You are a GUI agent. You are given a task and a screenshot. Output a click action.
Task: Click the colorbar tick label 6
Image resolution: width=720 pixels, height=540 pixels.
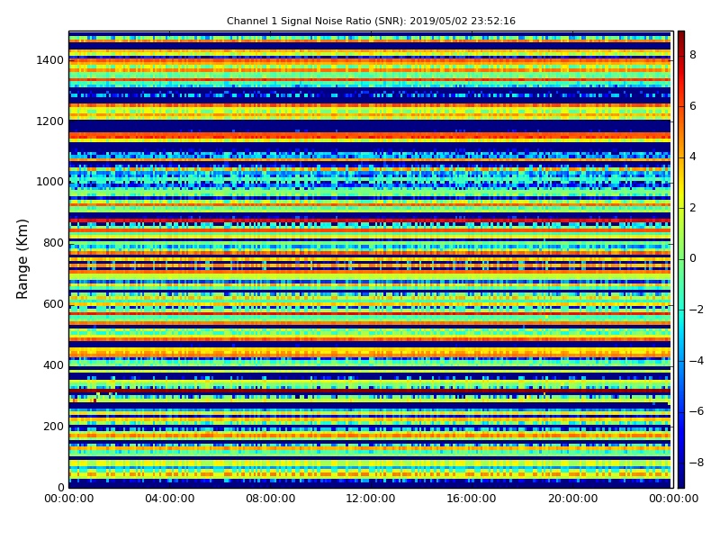click(x=693, y=106)
